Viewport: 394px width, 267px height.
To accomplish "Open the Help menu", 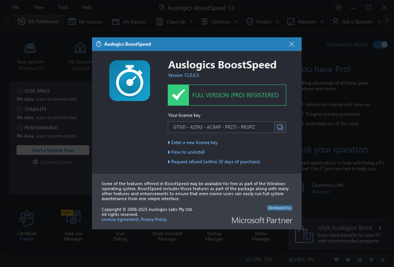I will coord(87,7).
